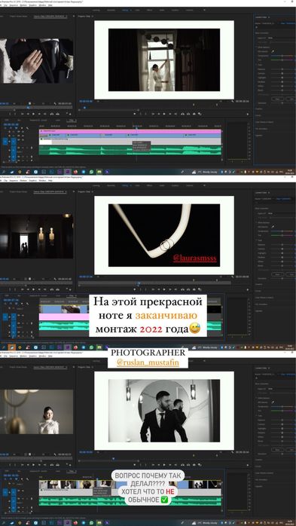Click Reset button in the rings-frame Lumetri panel
The width and height of the screenshot is (296, 526).
[277, 274]
